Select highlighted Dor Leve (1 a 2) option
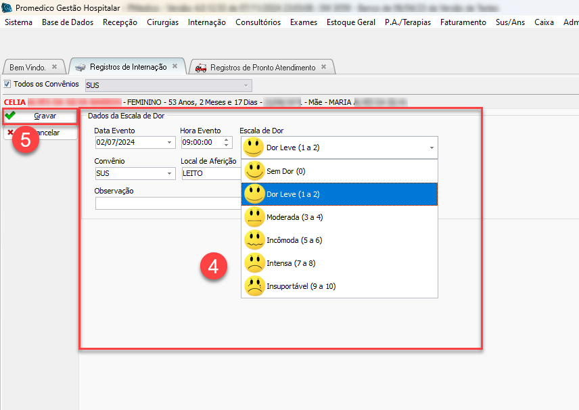The image size is (579, 410). 292,194
